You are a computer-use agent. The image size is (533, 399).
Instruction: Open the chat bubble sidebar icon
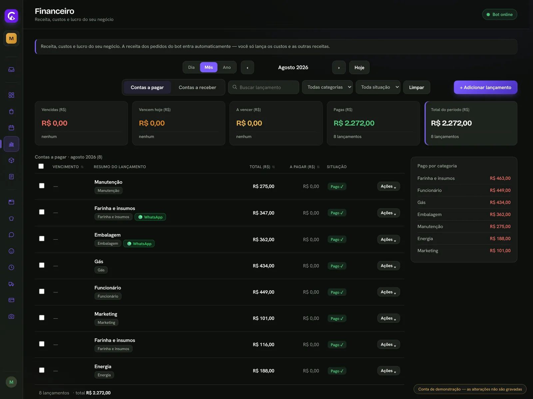pyautogui.click(x=11, y=235)
